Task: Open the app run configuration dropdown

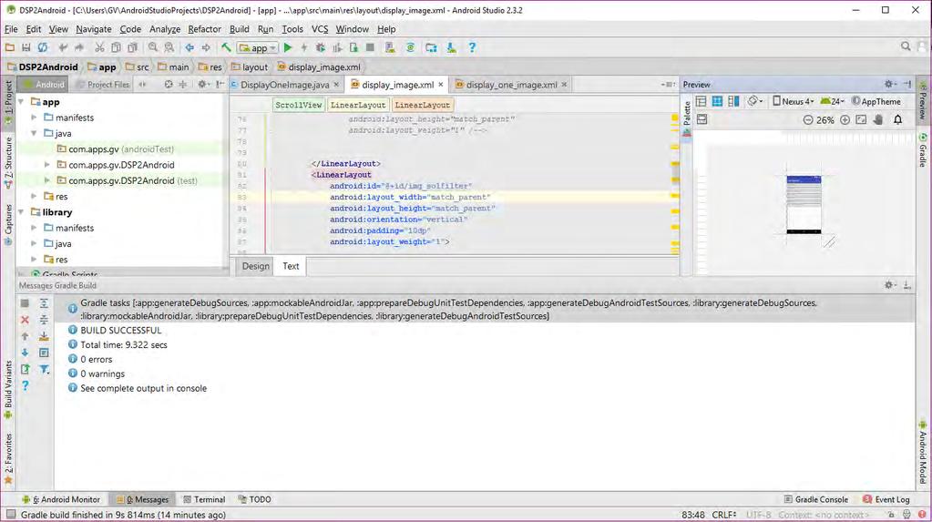Action: [x=258, y=47]
